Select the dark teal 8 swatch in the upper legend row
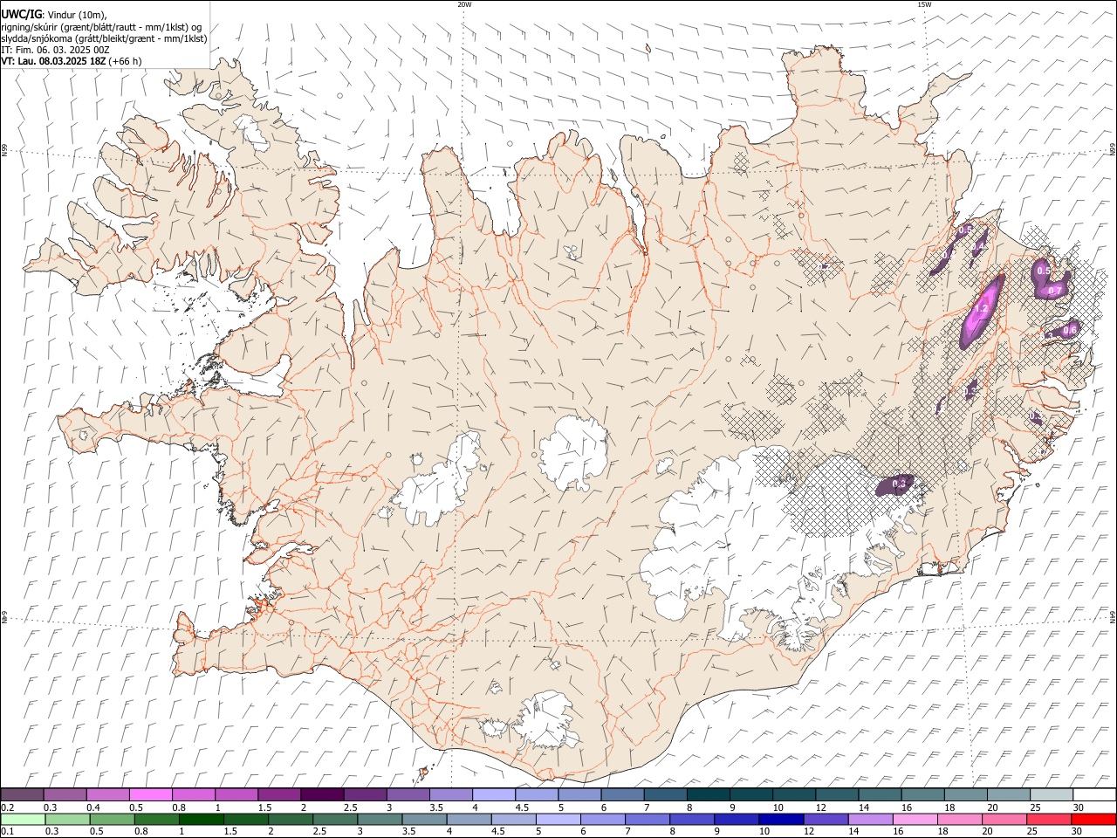Viewport: 1117px width, 838px height. [x=708, y=795]
